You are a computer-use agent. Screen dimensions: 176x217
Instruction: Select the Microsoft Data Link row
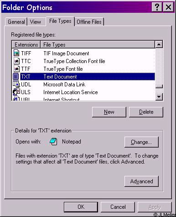coord(83,85)
